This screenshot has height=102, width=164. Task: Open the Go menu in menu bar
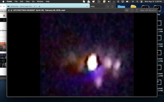[x=33, y=1]
